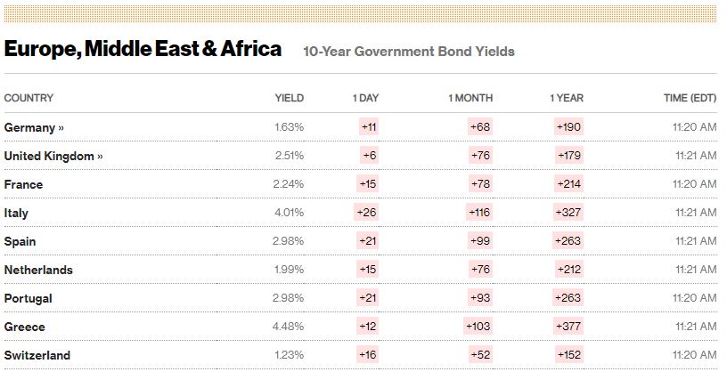The height and width of the screenshot is (380, 727).
Task: Select the Netherlands country row label
Action: (38, 270)
